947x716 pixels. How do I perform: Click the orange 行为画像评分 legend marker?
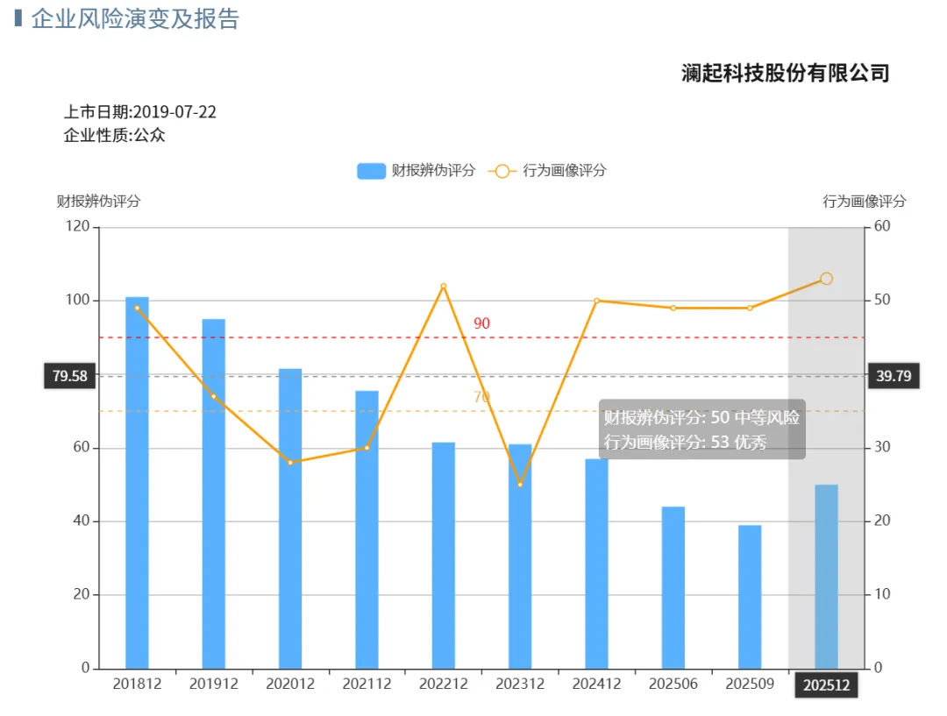pyautogui.click(x=502, y=172)
